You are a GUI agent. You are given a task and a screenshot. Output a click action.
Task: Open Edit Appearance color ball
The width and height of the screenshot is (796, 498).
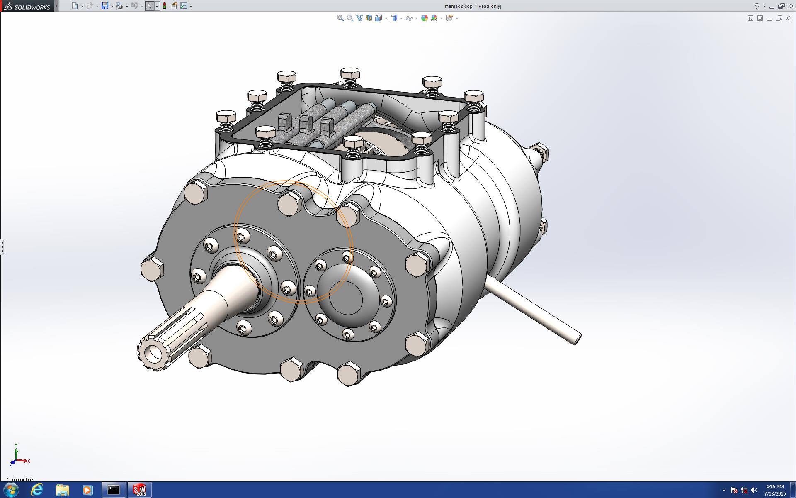coord(424,18)
